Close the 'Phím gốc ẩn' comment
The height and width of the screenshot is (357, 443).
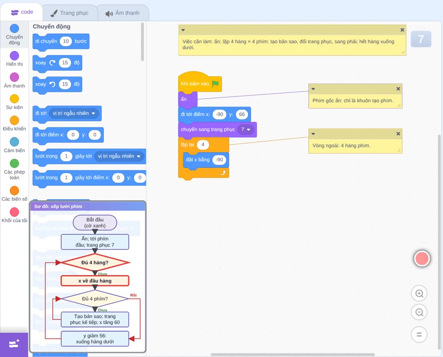pyautogui.click(x=398, y=89)
